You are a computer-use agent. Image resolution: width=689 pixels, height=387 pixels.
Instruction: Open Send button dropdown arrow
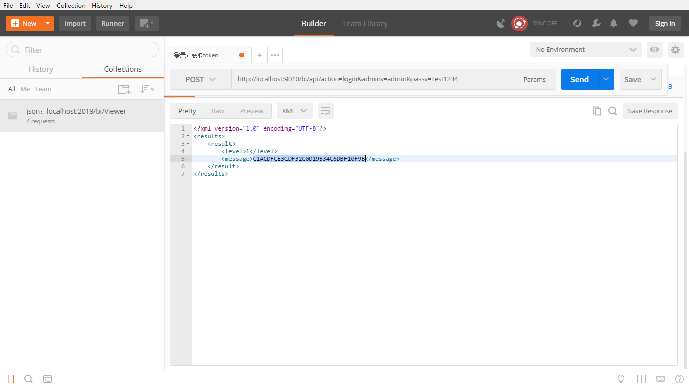(606, 79)
